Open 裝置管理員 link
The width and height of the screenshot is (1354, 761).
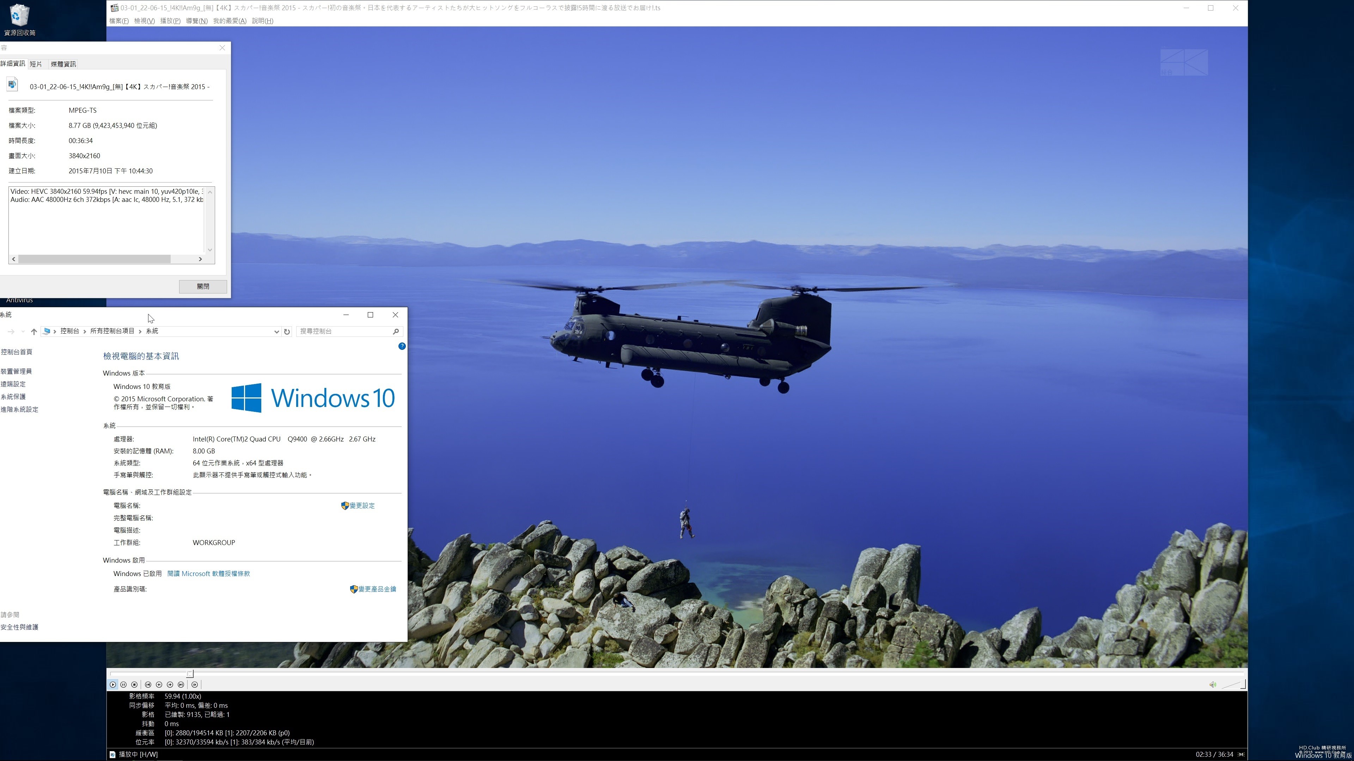click(x=16, y=371)
